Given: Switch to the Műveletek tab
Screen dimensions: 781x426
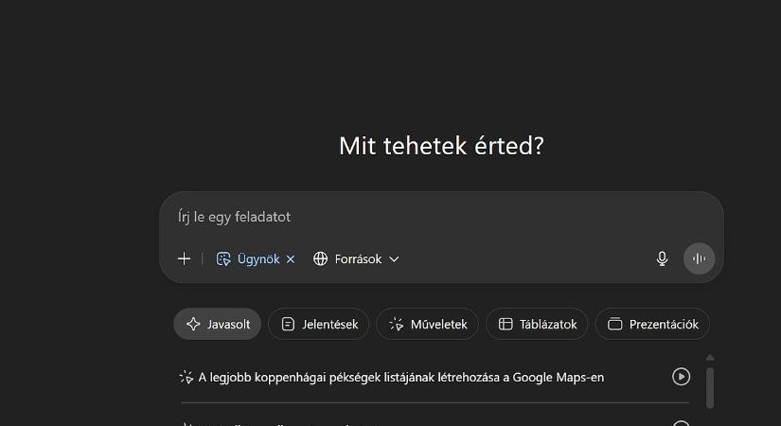Looking at the screenshot, I should (x=428, y=324).
